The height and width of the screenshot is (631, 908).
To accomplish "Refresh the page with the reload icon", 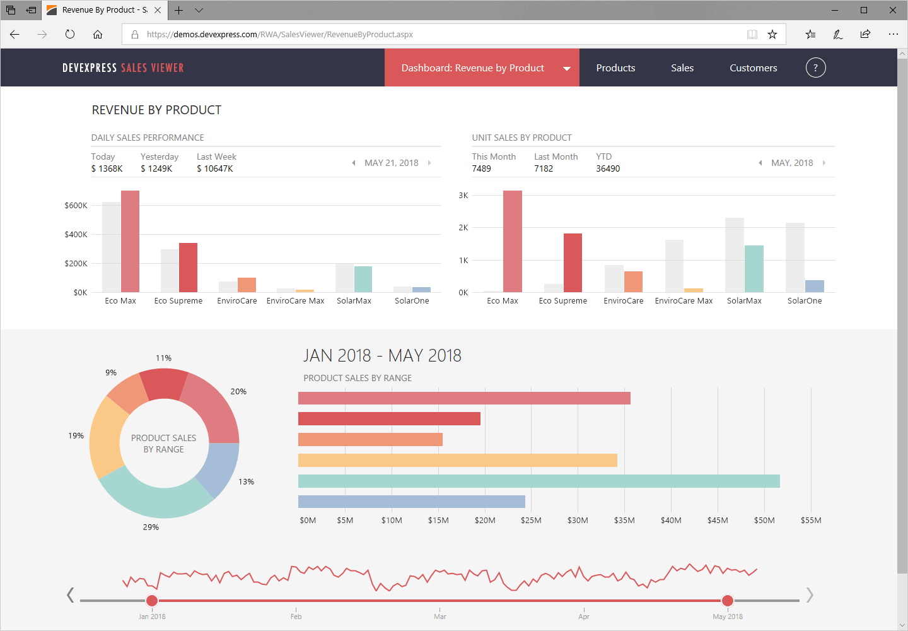I will tap(70, 34).
